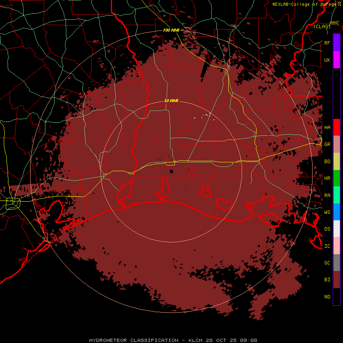Screen dimensions: 343x343
Task: Click the BI dark red legend swatch
Action: click(x=337, y=280)
